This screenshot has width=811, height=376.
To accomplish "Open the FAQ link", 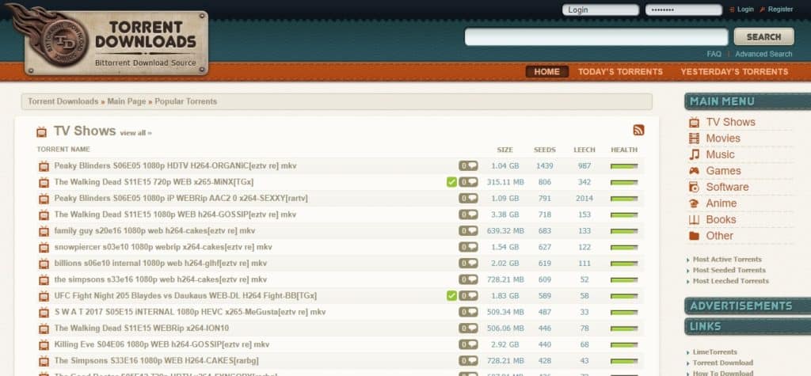I will click(x=714, y=54).
